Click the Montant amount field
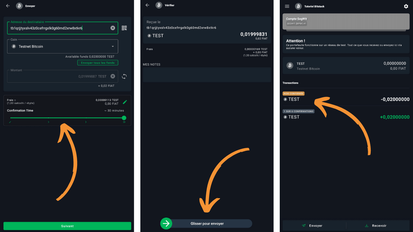Viewport: 413px width, 232px height. click(x=62, y=76)
